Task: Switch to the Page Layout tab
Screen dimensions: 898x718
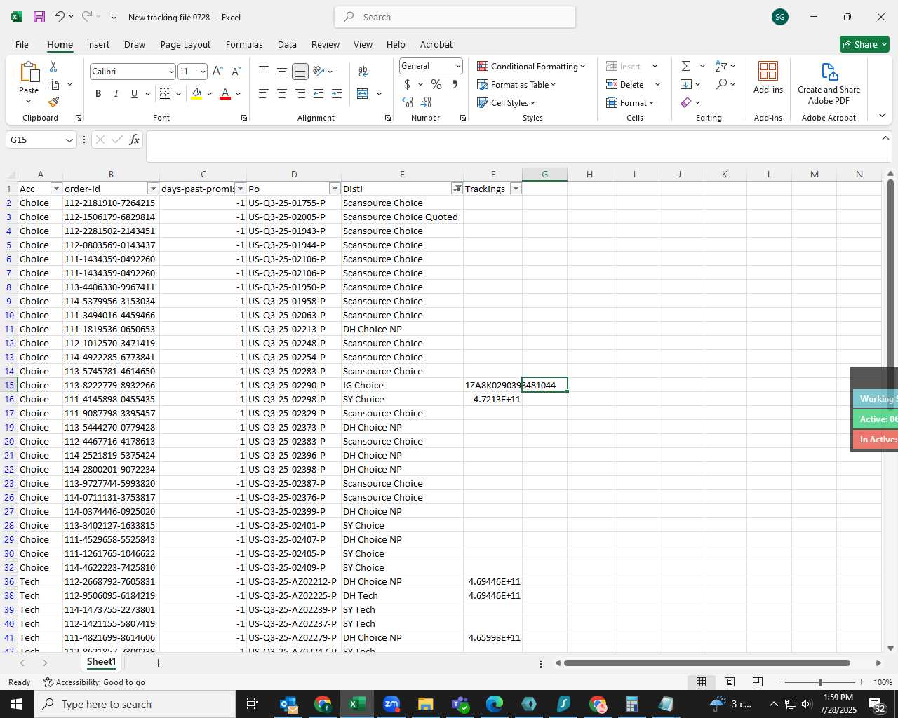Action: point(185,44)
